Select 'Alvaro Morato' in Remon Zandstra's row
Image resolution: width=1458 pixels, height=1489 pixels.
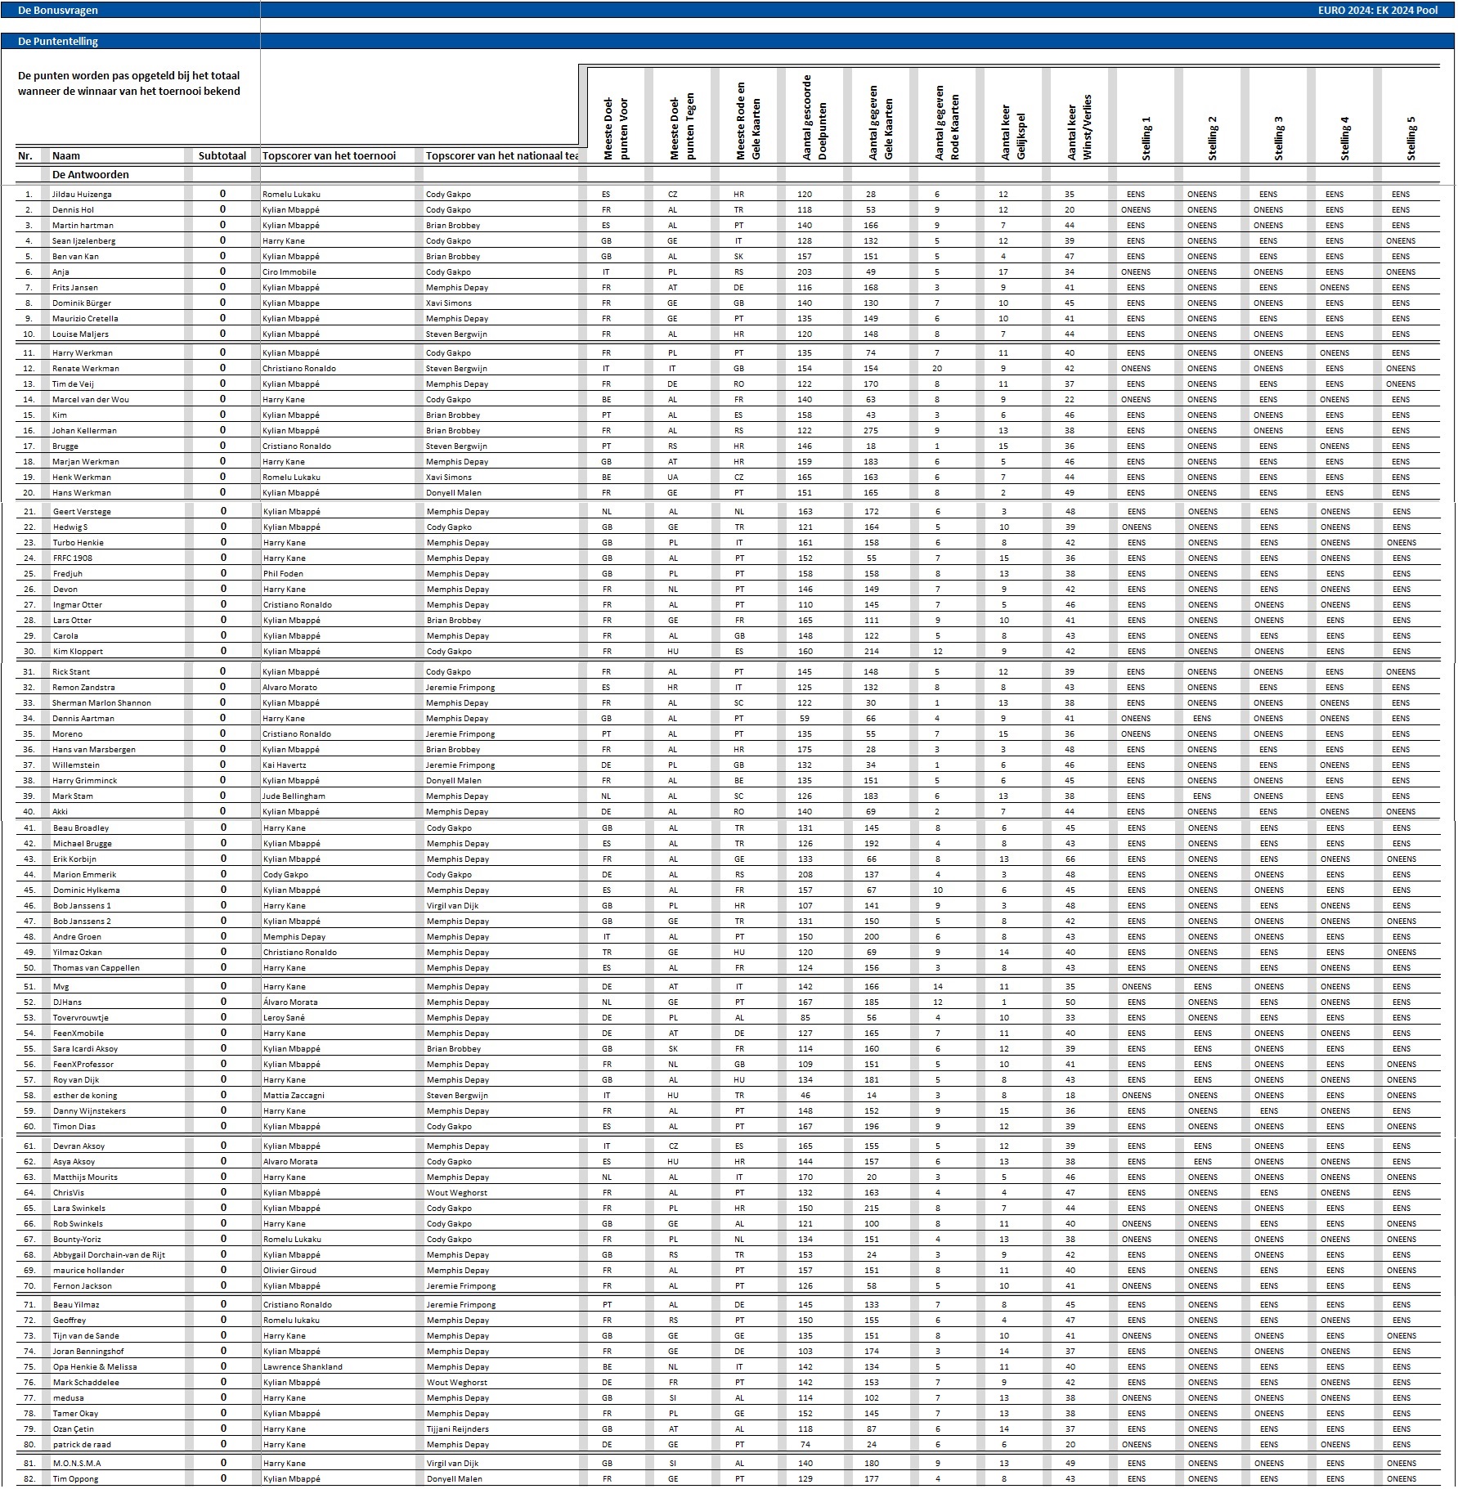[290, 688]
